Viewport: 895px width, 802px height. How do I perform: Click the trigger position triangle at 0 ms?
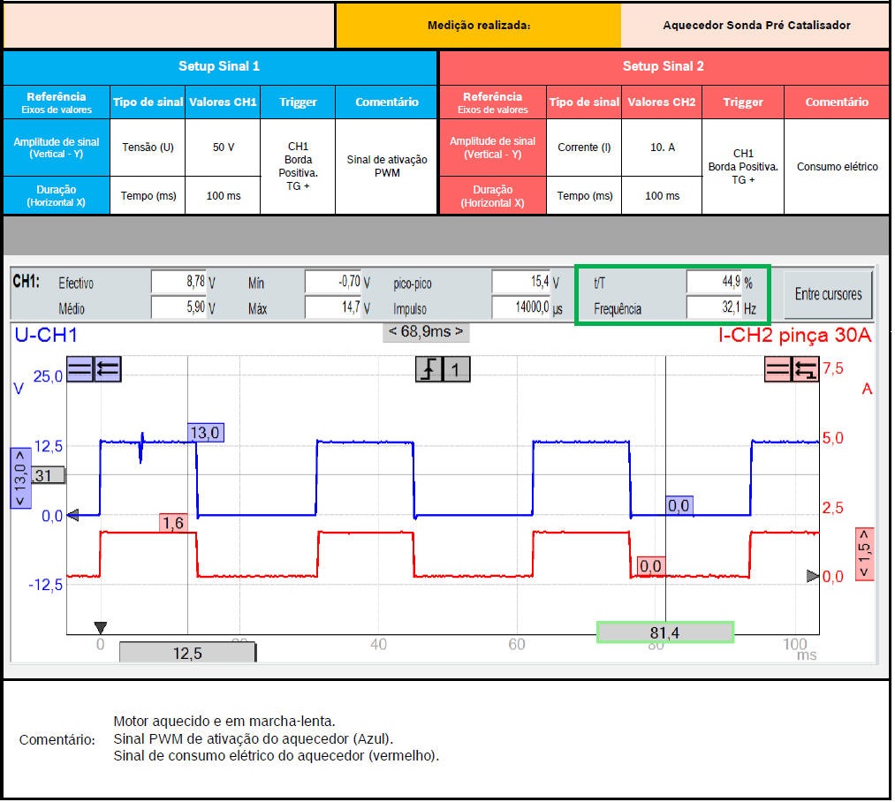(x=100, y=627)
